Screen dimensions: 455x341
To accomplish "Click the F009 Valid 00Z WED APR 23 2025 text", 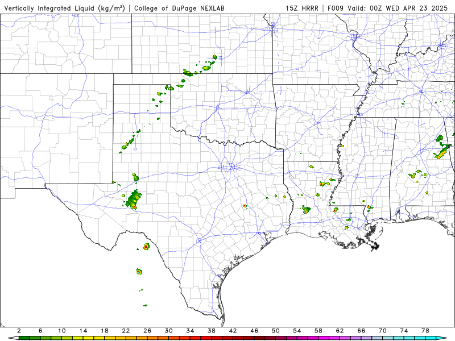I will pos(388,8).
